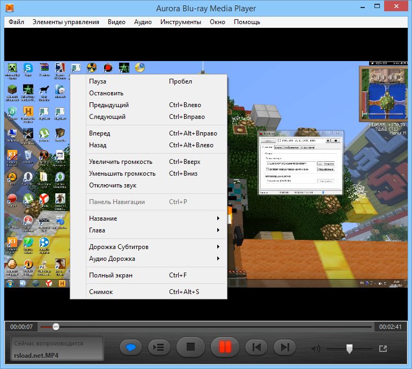Click Назад in the menu
Viewport: 412px width, 369px height.
coord(149,145)
